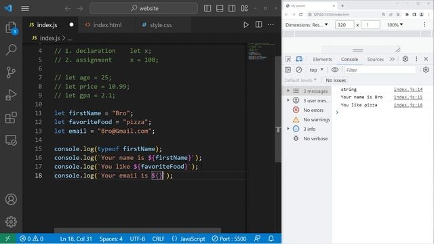Open the remote window status bar icon
434x244 pixels.
pyautogui.click(x=7, y=239)
